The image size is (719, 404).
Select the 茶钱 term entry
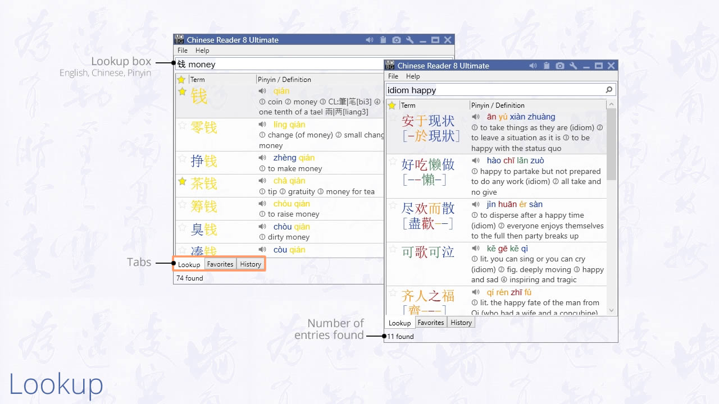(x=204, y=183)
